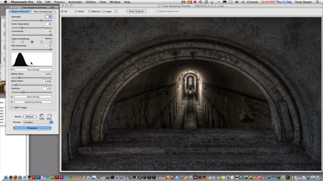Select the Large preview size radio
323x181 pixels.
(103, 11)
